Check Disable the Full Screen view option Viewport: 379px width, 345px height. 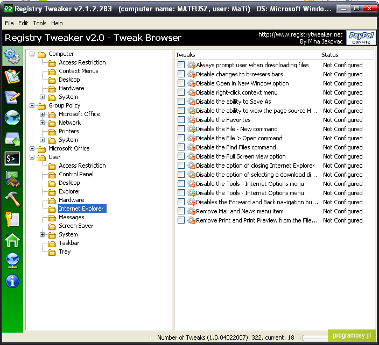coord(181,156)
